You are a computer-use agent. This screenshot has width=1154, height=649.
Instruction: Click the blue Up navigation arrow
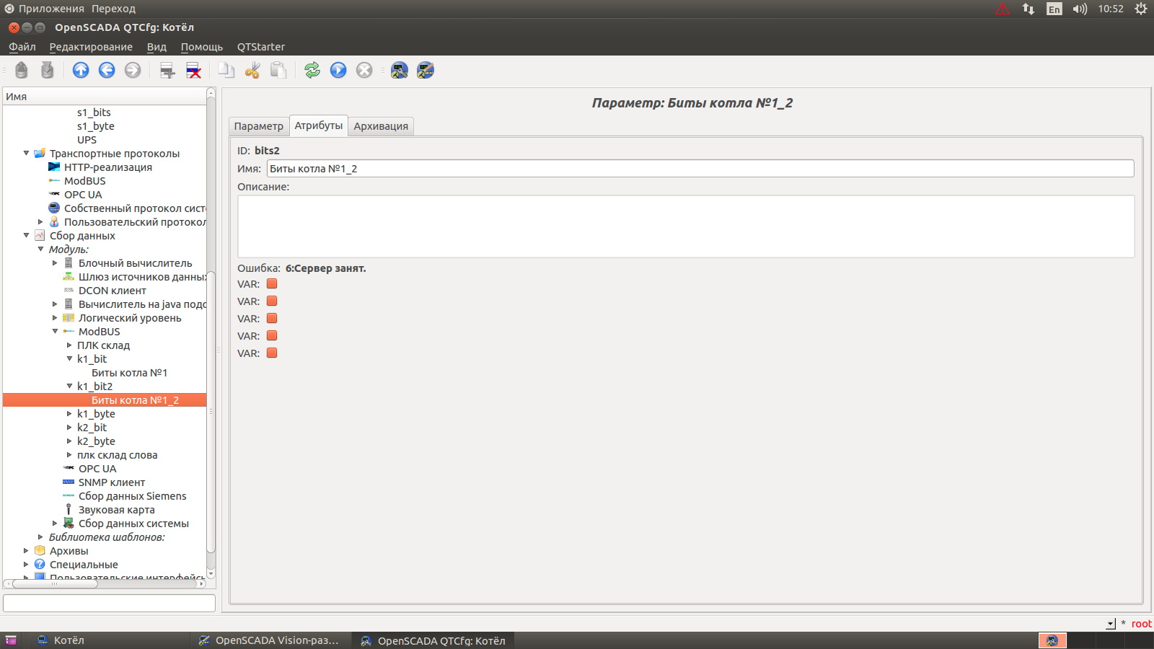point(81,70)
